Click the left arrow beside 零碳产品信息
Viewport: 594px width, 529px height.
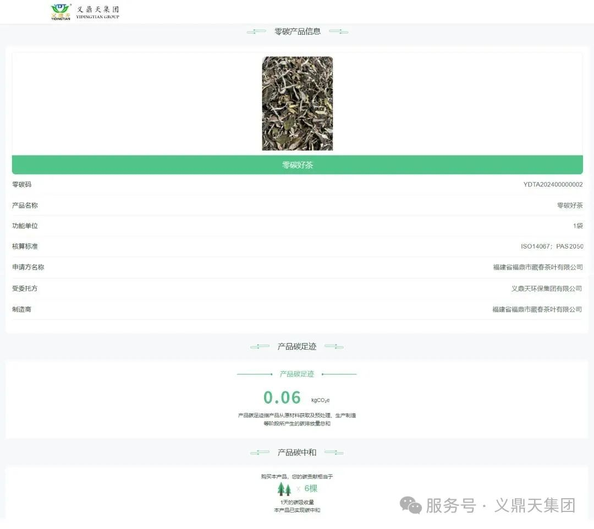click(256, 31)
